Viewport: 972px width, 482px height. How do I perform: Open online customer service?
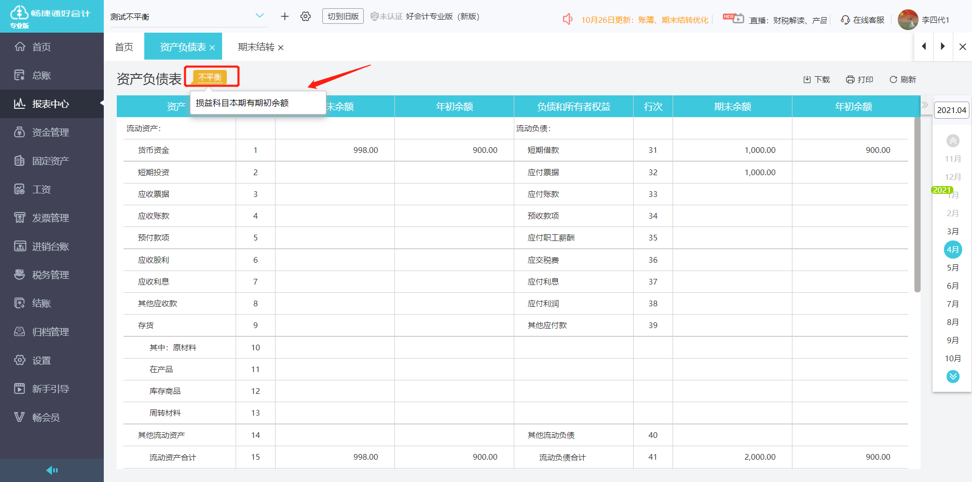click(863, 20)
